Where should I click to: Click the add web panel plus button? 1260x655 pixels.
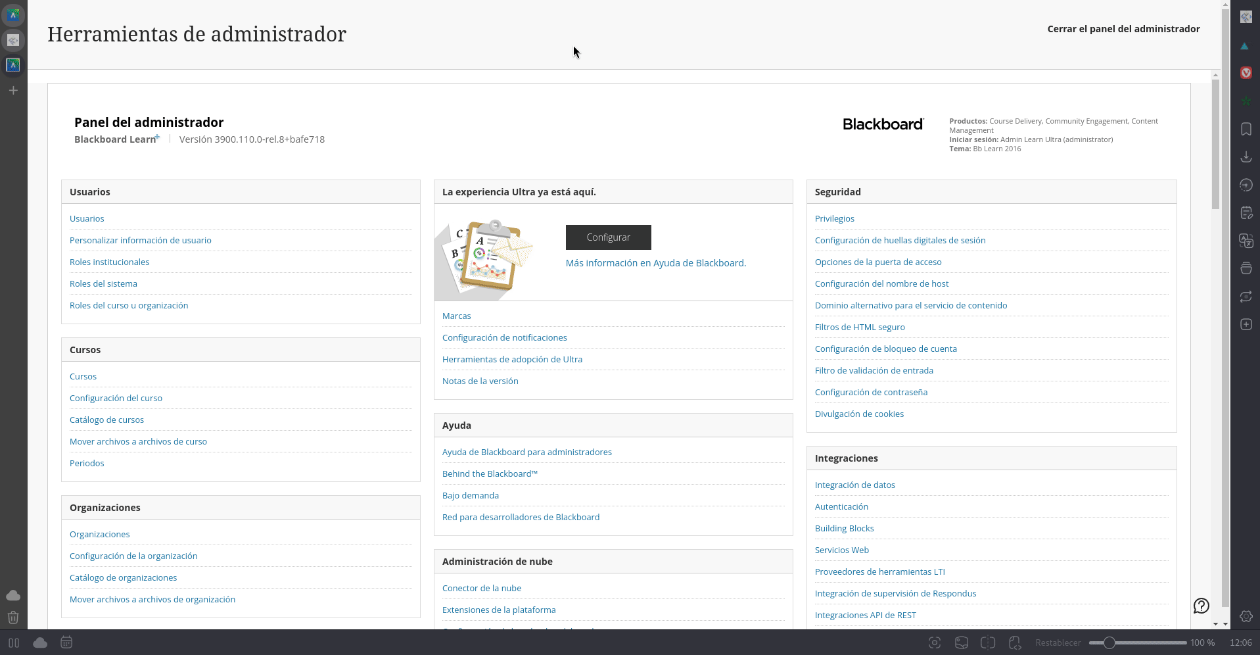1246,324
